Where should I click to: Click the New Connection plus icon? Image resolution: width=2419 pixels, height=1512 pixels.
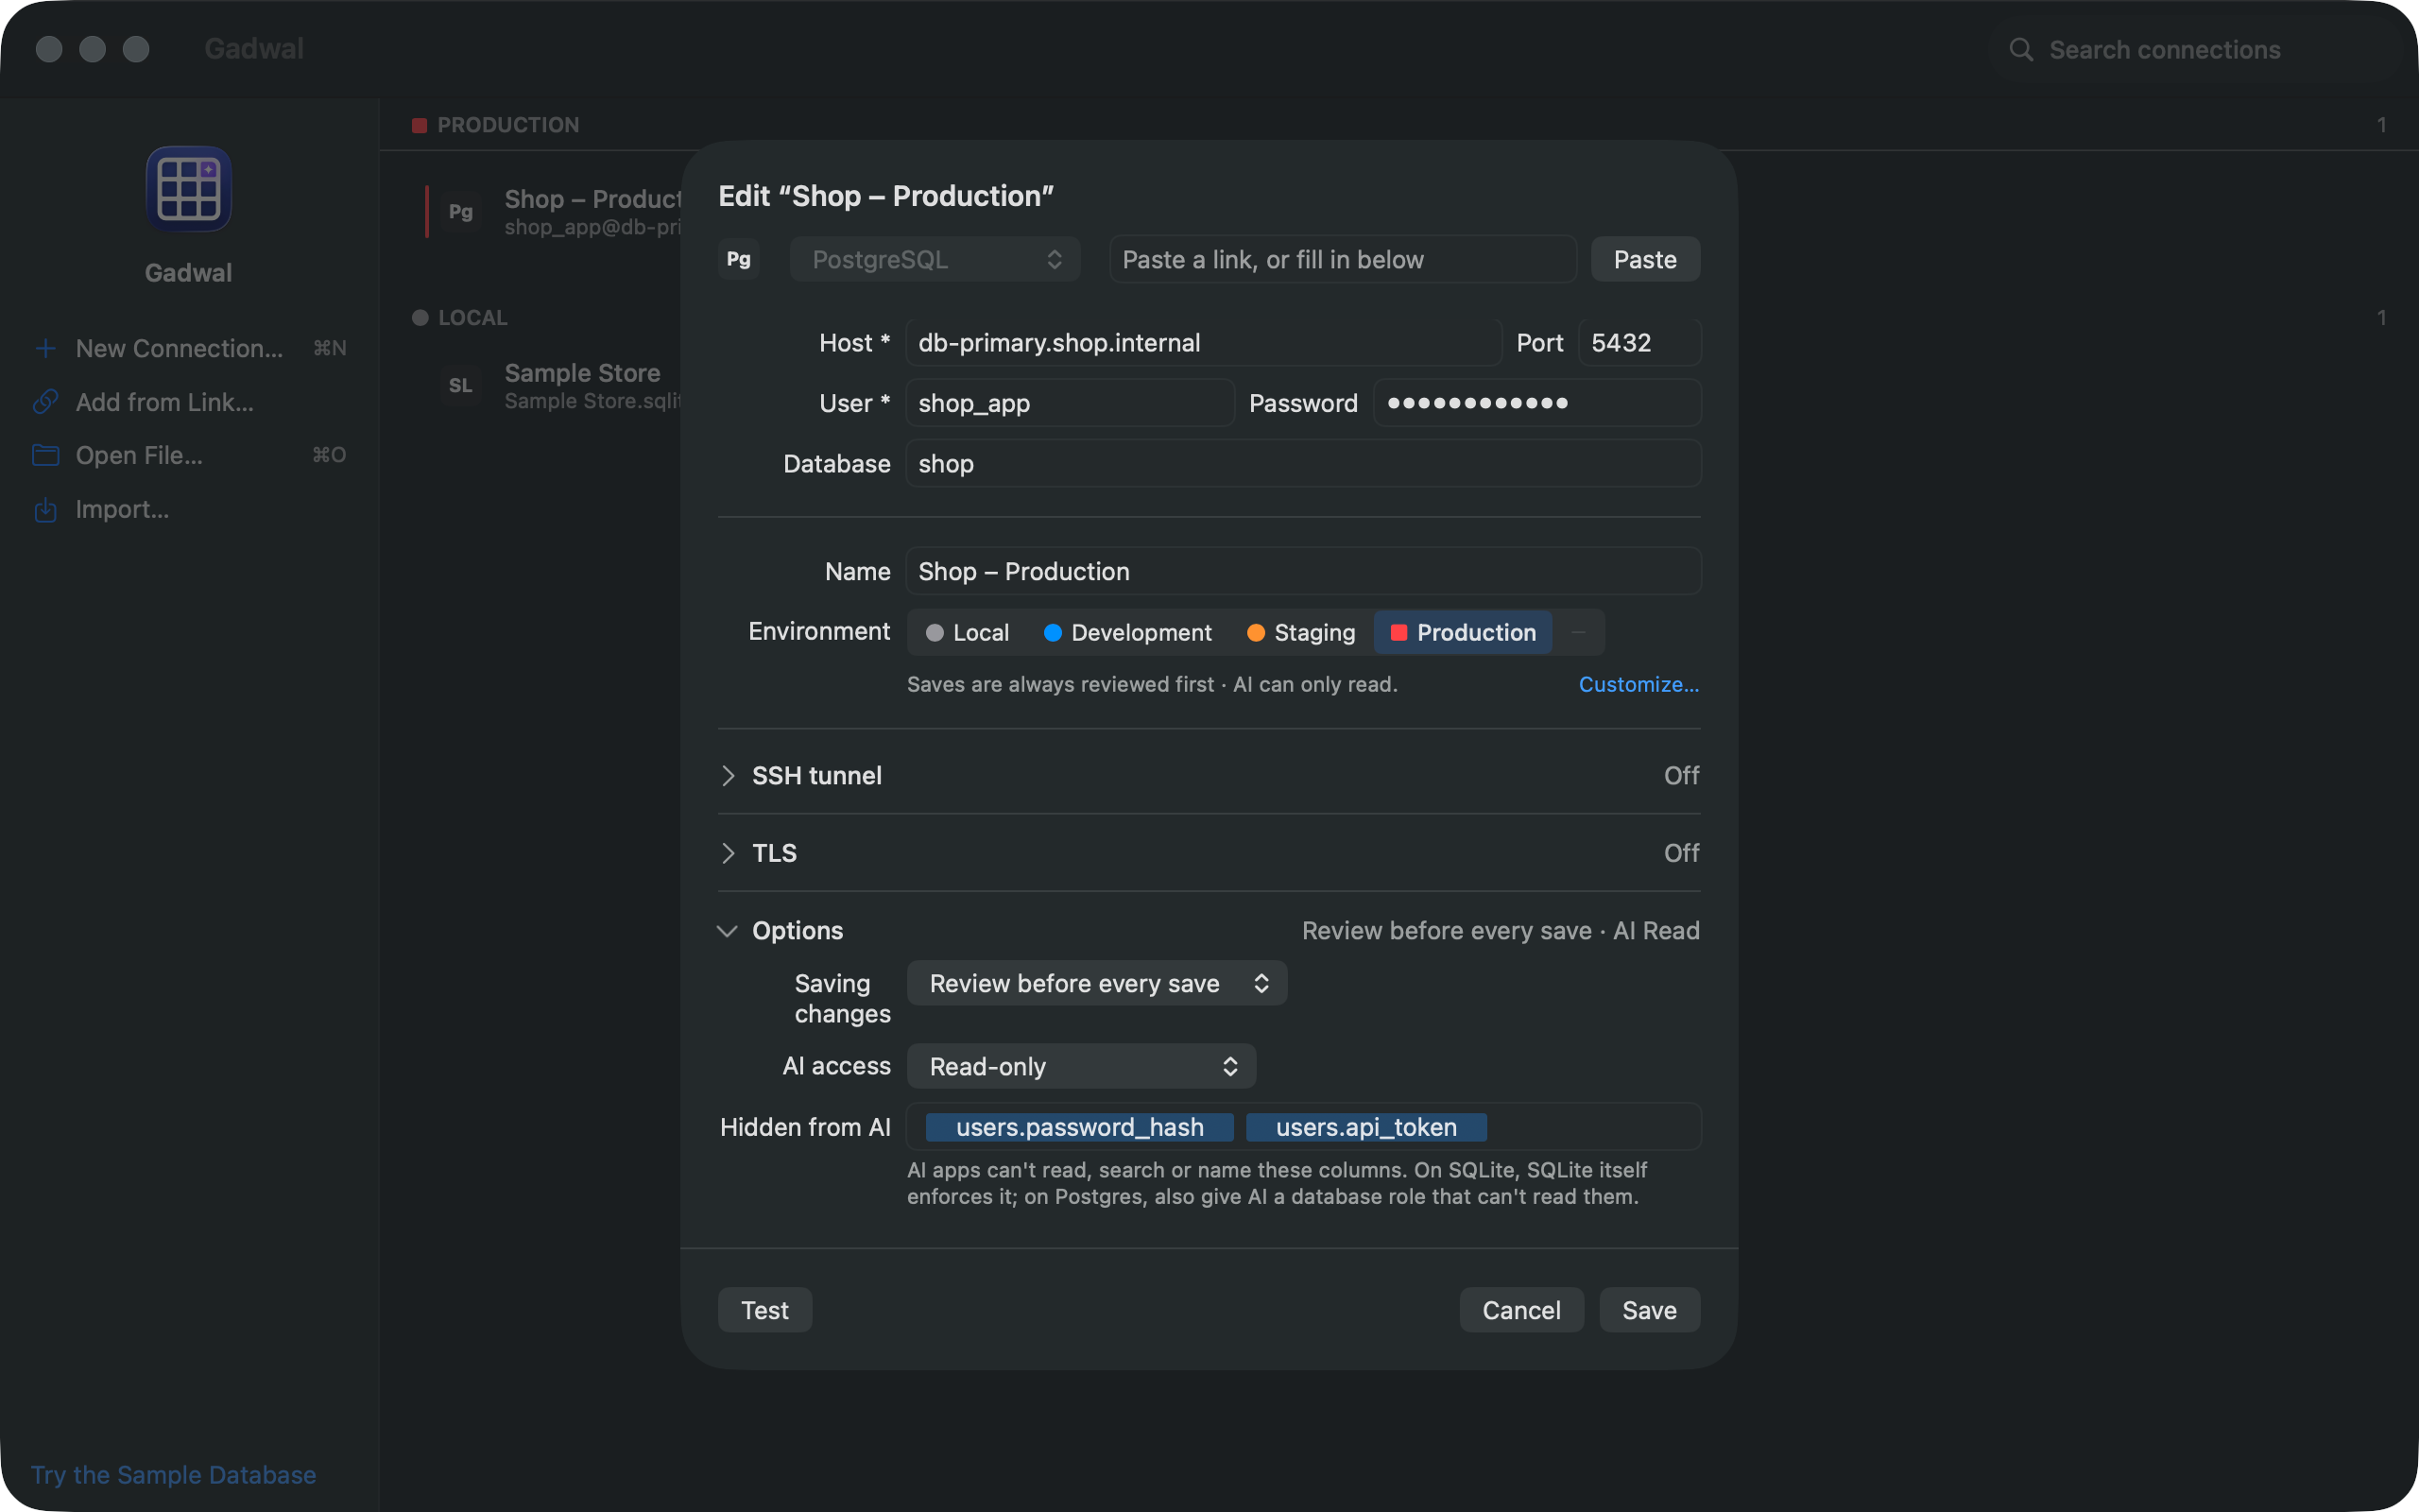(45, 348)
